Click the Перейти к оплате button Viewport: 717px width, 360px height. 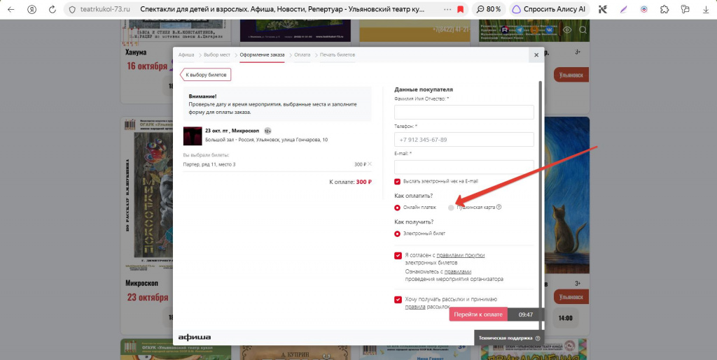point(478,315)
